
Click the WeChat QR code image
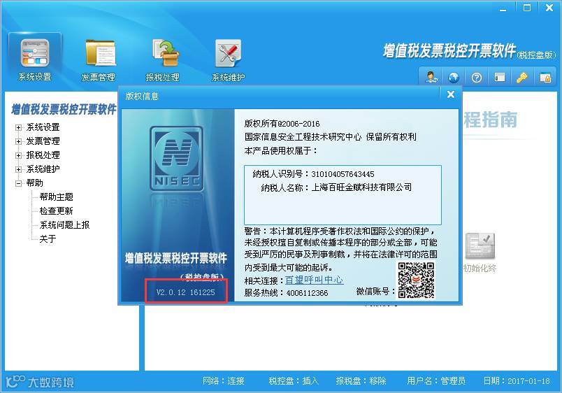(416, 280)
